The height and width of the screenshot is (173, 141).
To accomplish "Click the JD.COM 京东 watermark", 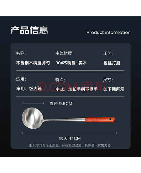I will pyautogui.click(x=71, y=87).
